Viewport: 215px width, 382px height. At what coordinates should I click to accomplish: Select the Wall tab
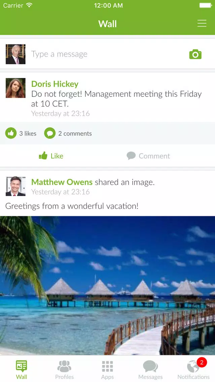(x=22, y=370)
